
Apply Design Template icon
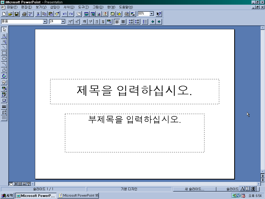pos(113,14)
